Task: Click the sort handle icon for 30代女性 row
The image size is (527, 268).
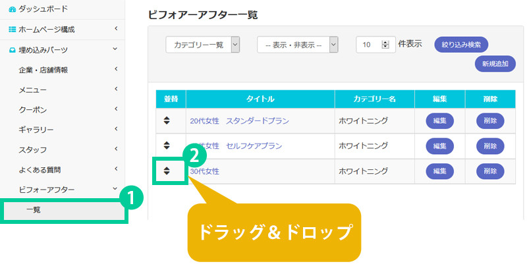Action: point(167,171)
